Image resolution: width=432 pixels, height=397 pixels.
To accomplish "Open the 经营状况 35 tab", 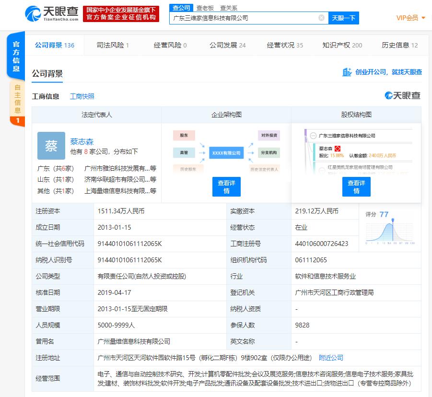I will [x=285, y=45].
